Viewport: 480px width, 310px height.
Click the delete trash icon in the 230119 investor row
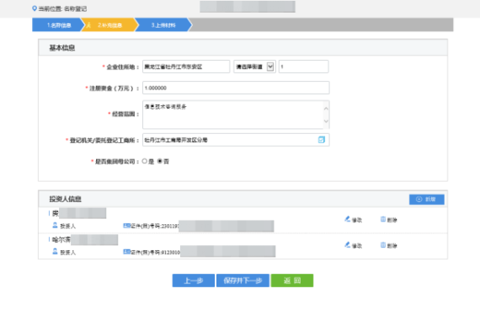(x=383, y=219)
